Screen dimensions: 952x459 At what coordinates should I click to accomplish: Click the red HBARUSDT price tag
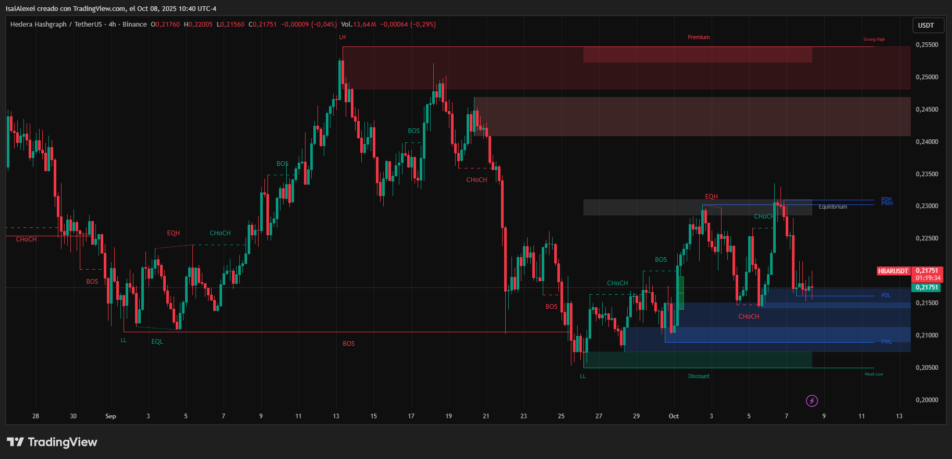(x=893, y=271)
